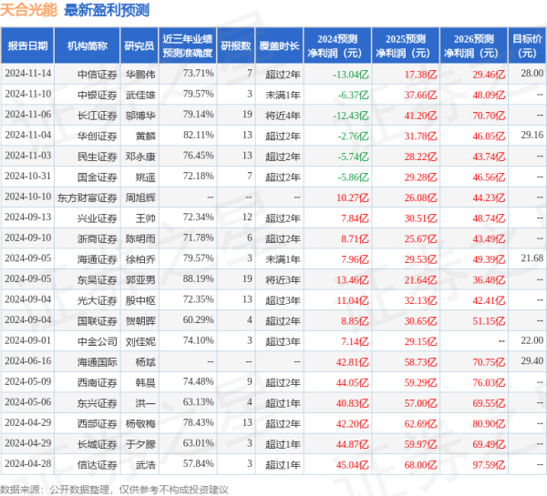Select the 机构简称 column header
The width and height of the screenshot is (547, 496).
pos(88,46)
